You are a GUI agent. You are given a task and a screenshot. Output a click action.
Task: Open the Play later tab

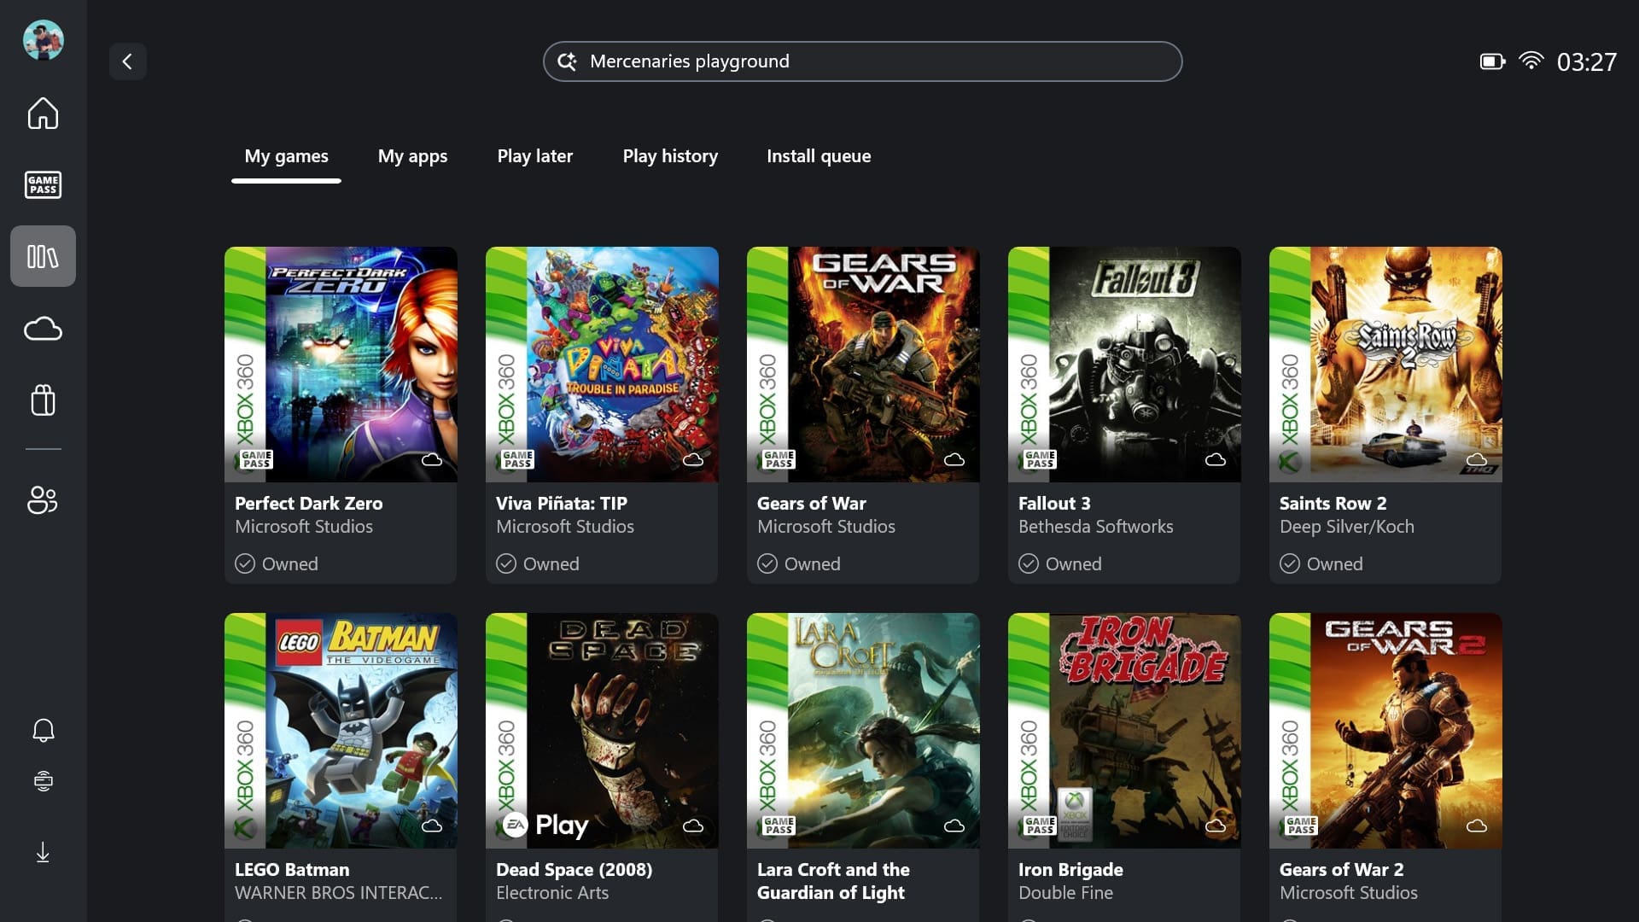coord(534,156)
